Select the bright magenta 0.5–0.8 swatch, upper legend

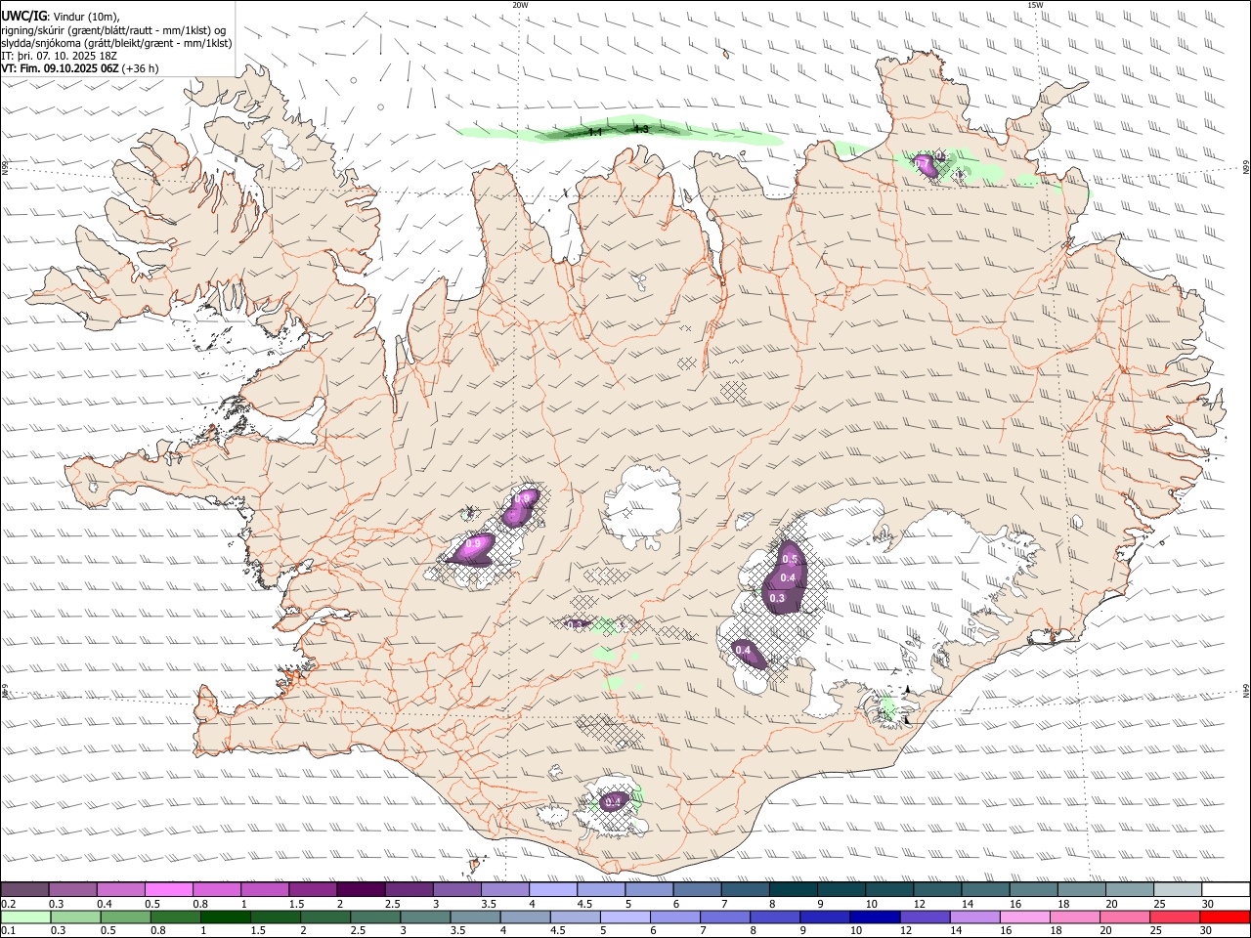(168, 890)
